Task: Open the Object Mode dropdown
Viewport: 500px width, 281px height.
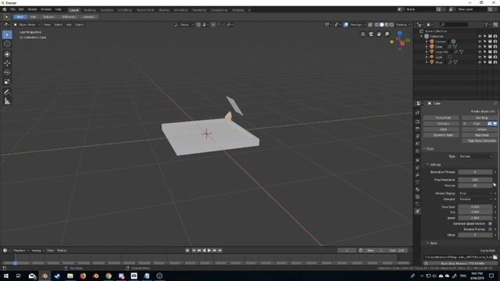Action: (27, 24)
